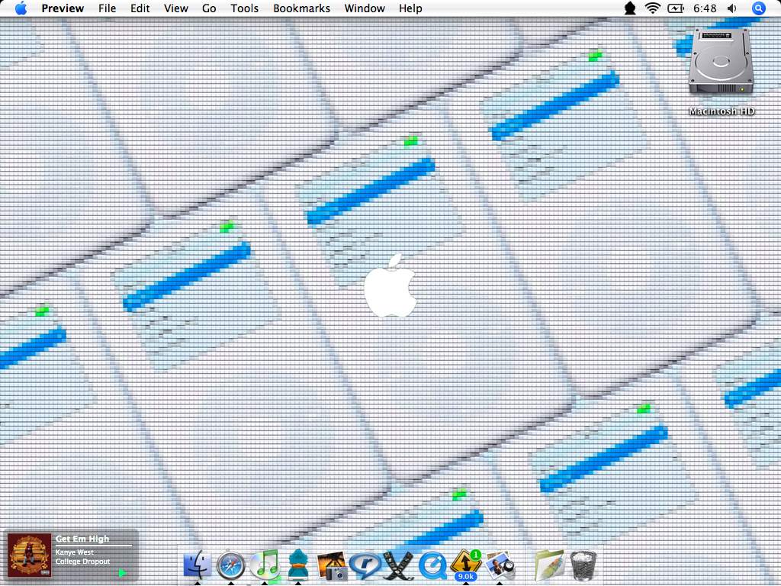
Task: Open the Apple menu
Action: (x=21, y=8)
